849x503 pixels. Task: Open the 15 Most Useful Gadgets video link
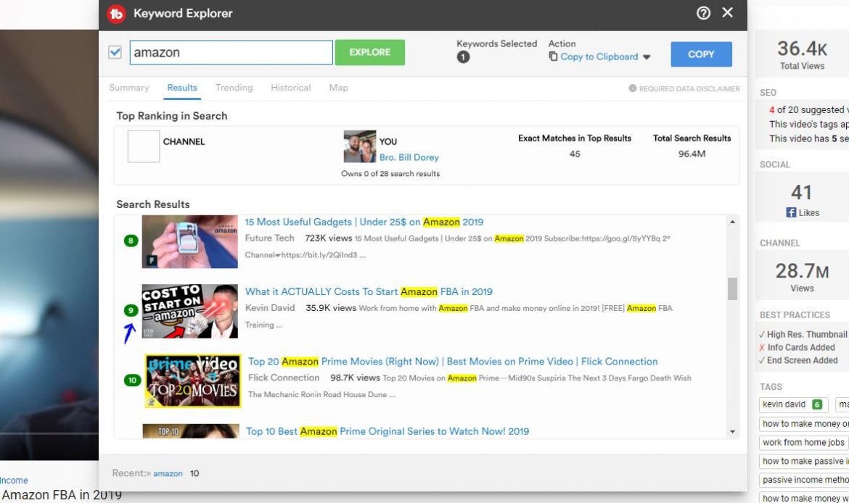coord(364,222)
